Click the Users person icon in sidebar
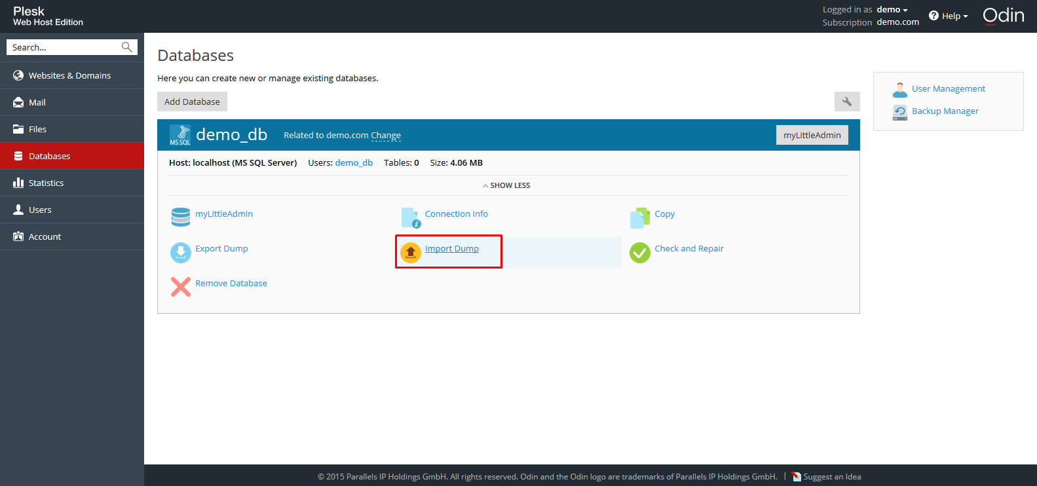The image size is (1037, 486). [18, 210]
